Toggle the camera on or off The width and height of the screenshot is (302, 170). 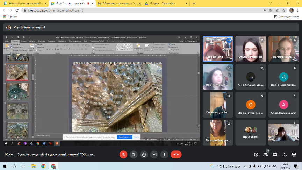[133, 154]
